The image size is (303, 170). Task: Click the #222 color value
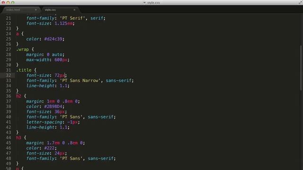49,148
